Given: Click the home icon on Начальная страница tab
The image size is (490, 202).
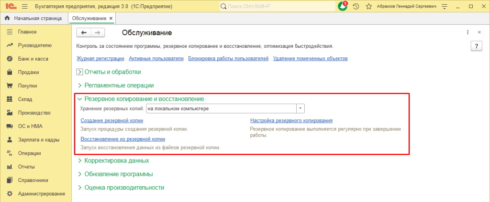Looking at the screenshot, I should pos(7,18).
